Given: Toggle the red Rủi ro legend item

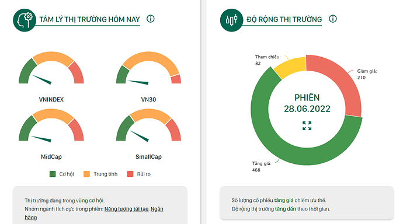Looking at the screenshot, I should [x=139, y=174].
